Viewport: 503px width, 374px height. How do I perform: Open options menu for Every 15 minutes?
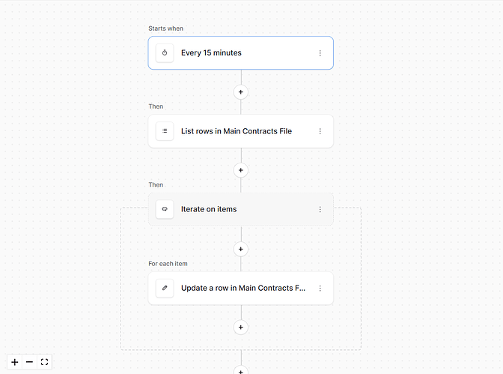320,53
